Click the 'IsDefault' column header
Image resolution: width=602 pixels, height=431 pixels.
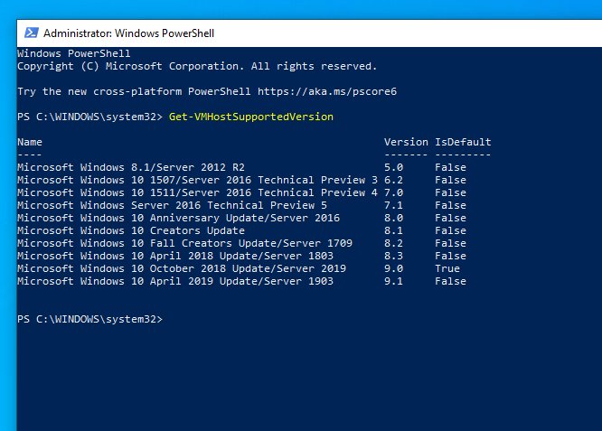[x=462, y=142]
